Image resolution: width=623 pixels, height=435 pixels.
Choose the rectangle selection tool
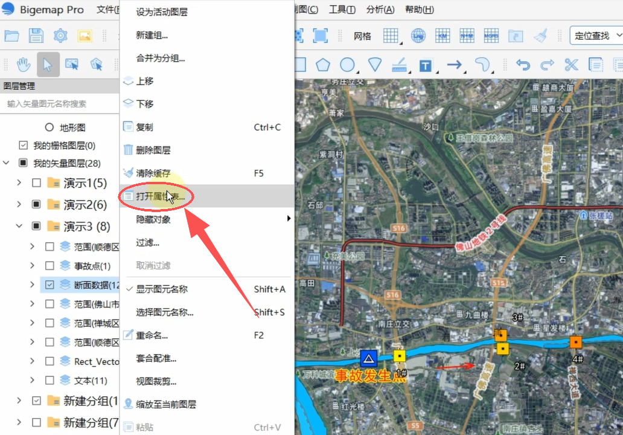pyautogui.click(x=72, y=65)
